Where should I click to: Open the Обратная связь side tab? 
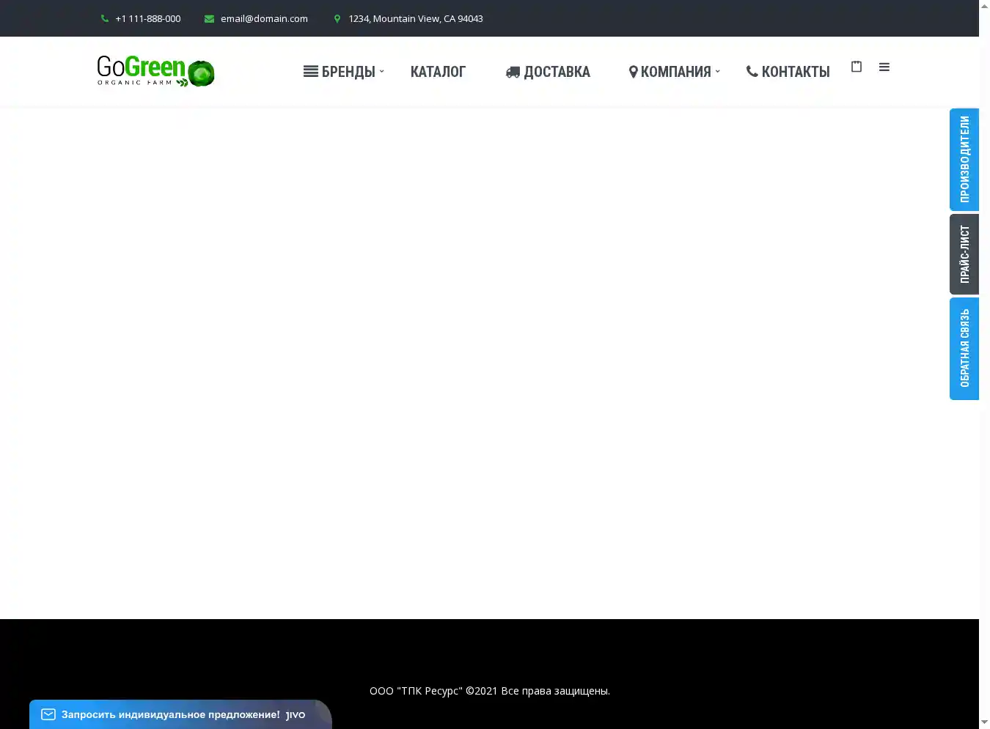[x=964, y=349]
